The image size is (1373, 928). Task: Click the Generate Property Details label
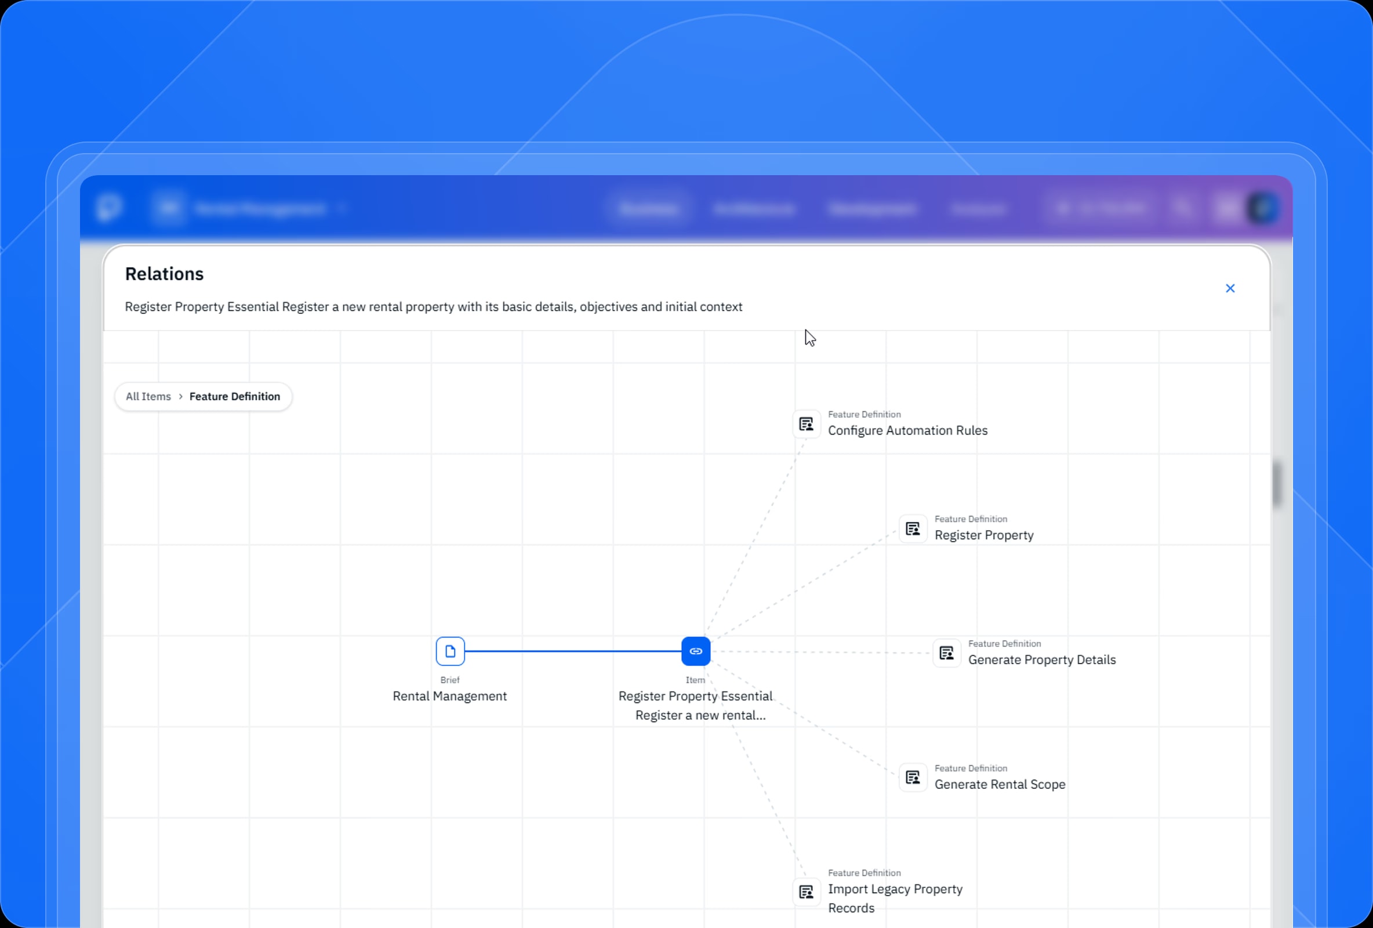[1042, 659]
